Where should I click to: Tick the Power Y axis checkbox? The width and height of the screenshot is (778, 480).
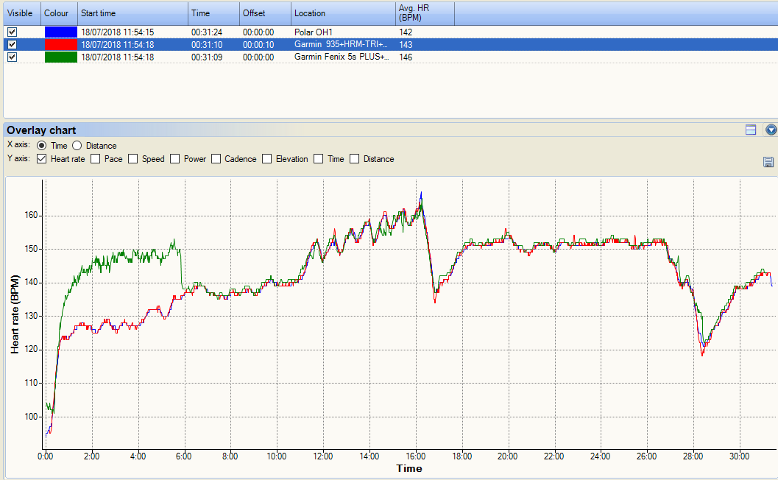[x=175, y=159]
